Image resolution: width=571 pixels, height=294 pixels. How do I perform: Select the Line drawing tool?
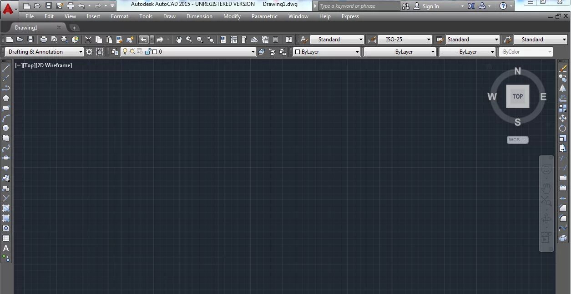(x=6, y=68)
